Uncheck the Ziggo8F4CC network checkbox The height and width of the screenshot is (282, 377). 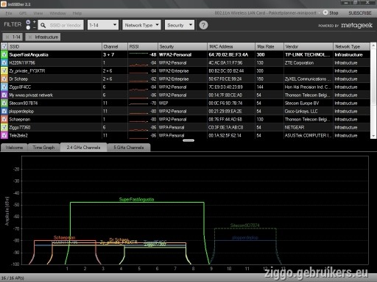pyautogui.click(x=4, y=87)
